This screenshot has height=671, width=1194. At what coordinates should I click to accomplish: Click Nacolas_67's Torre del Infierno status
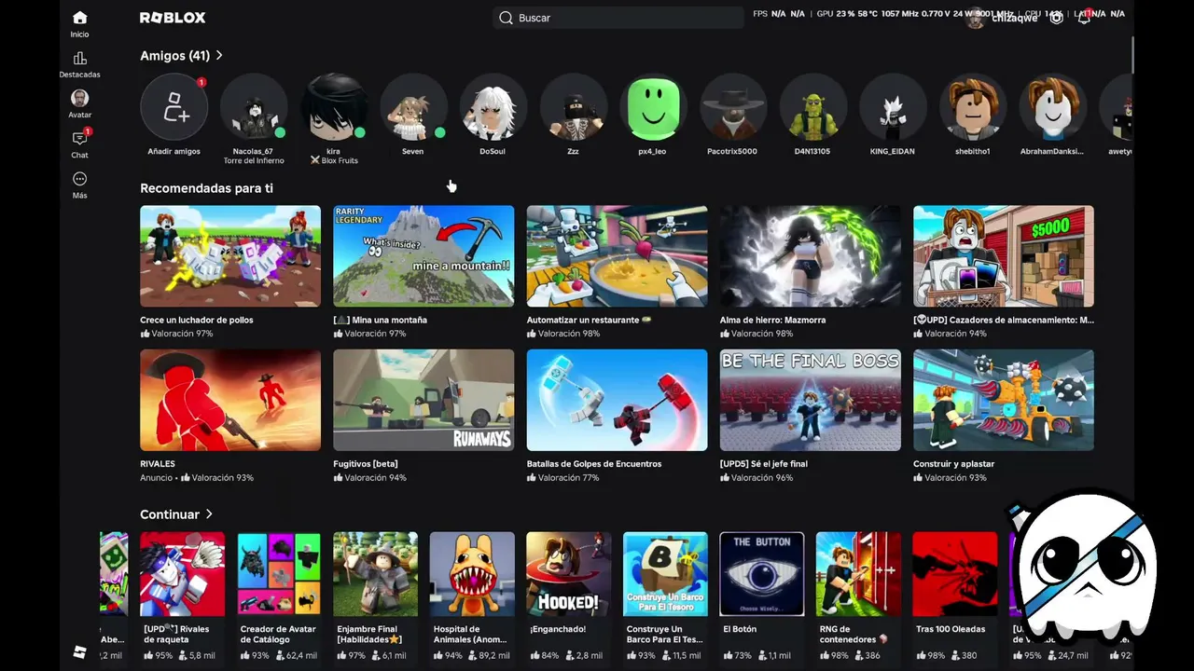[x=254, y=161]
